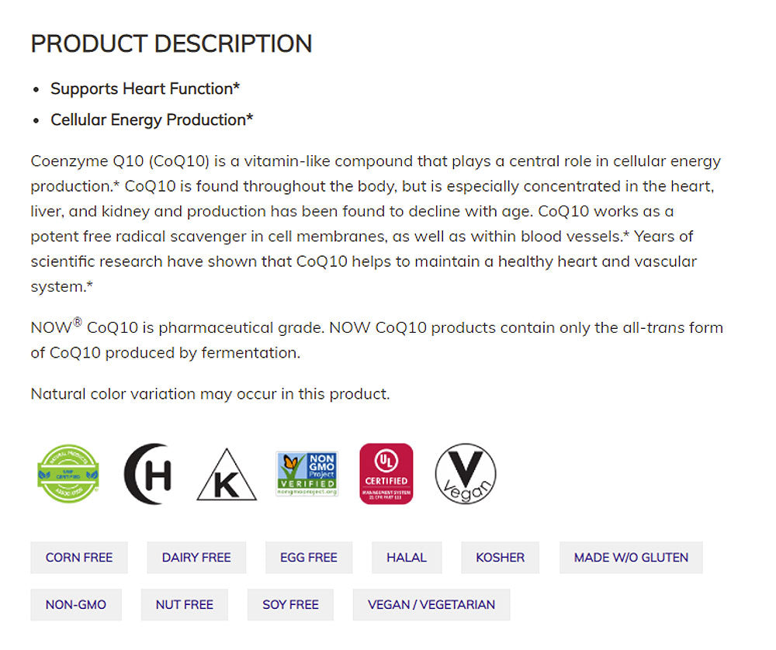Click the Halal crescent H icon

148,474
